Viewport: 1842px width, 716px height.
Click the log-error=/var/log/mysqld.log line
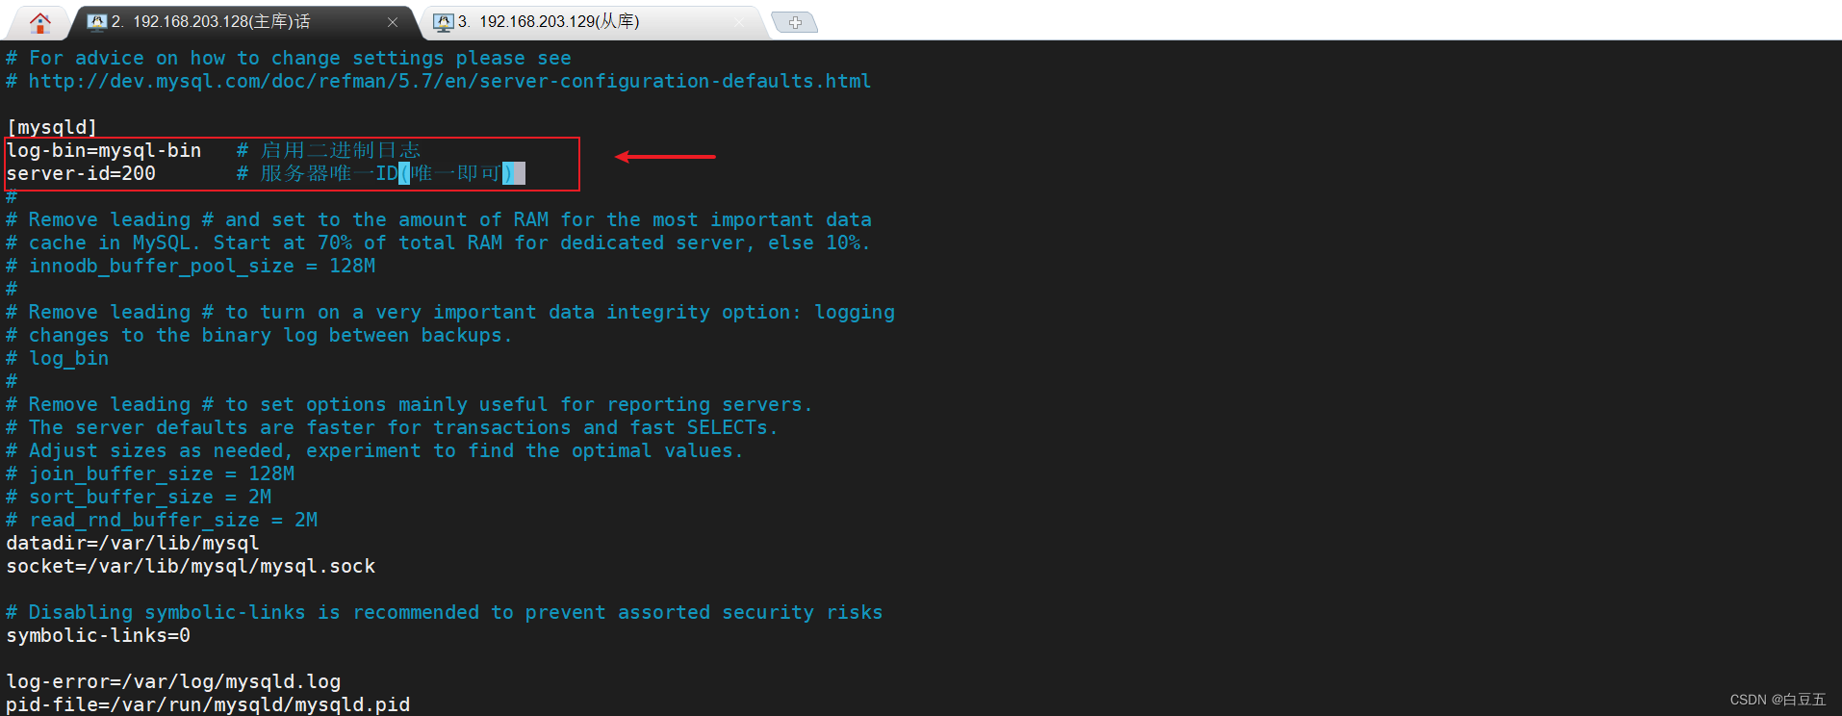click(x=173, y=681)
